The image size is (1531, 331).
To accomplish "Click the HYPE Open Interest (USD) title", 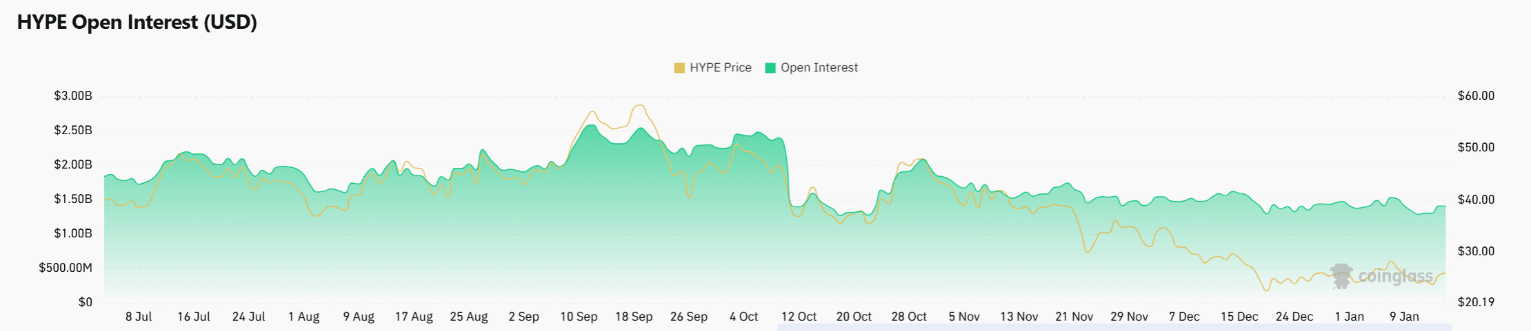I will [137, 23].
